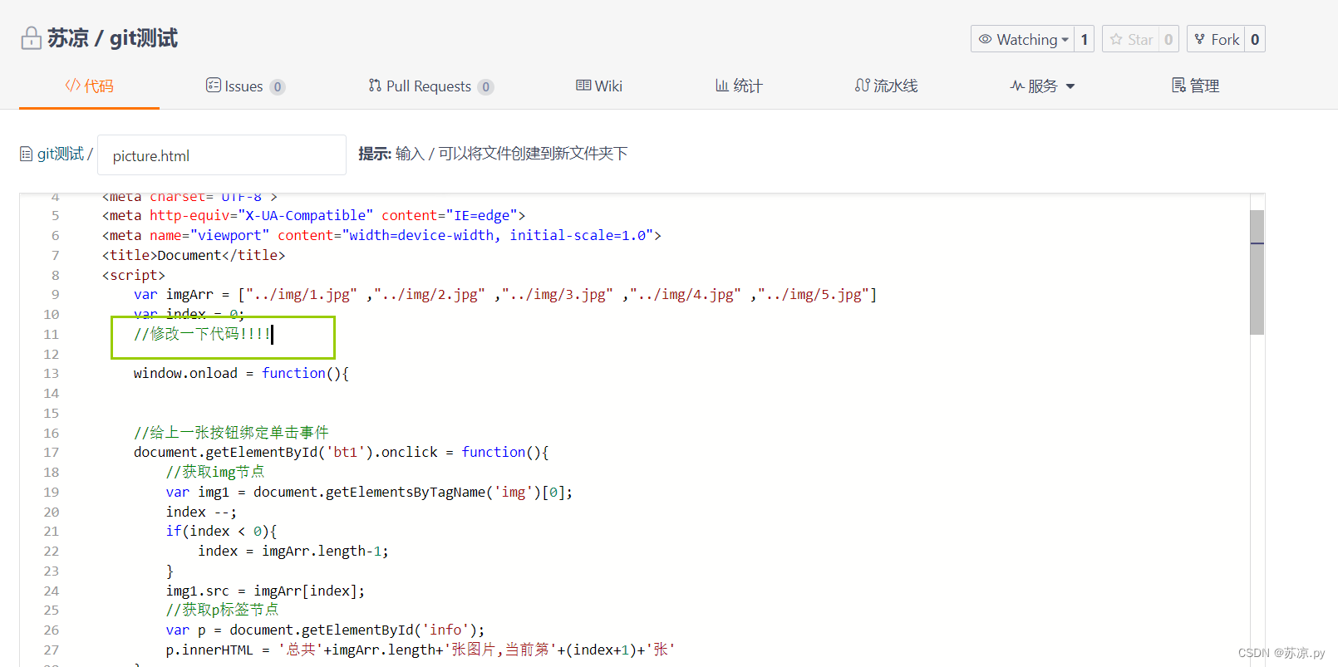The width and height of the screenshot is (1338, 667).
Task: Click the meta viewport line
Action: pyautogui.click(x=381, y=235)
